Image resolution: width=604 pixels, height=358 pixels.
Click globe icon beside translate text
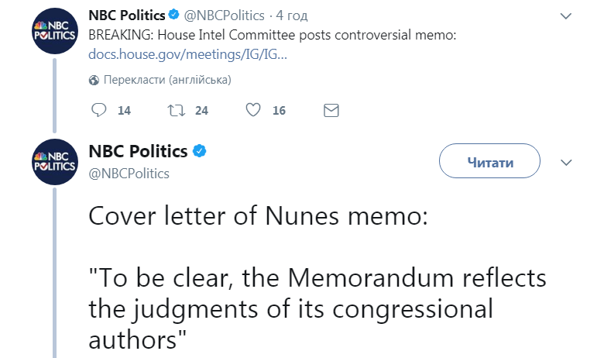(94, 80)
